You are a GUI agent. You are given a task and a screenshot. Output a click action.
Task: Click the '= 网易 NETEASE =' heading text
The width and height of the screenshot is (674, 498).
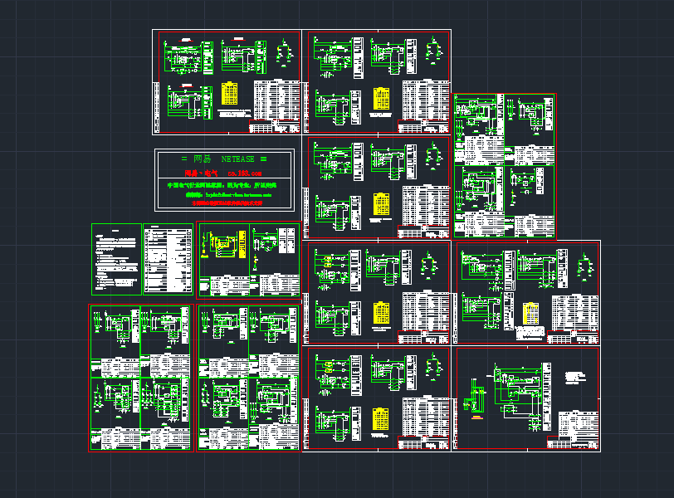click(223, 159)
